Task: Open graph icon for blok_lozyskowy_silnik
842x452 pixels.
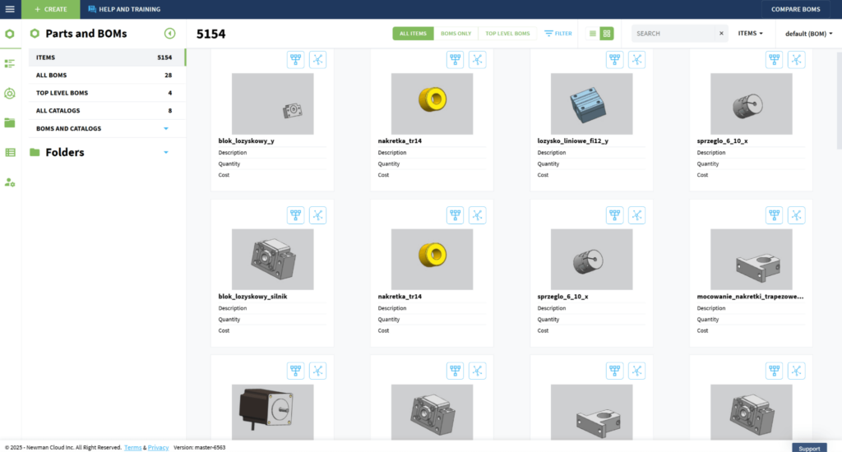Action: coord(318,215)
